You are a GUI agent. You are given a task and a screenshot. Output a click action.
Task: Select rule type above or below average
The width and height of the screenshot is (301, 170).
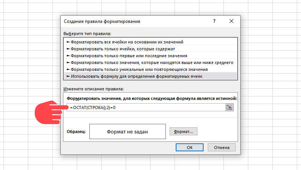pyautogui.click(x=150, y=63)
